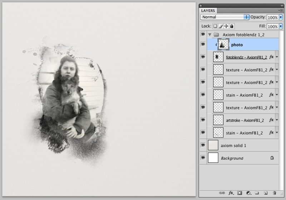Toggle Lock image pixels brush icon
The image size is (286, 200).
[x=221, y=26]
